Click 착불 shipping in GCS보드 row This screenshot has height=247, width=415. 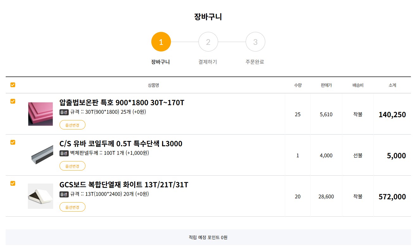358,196
